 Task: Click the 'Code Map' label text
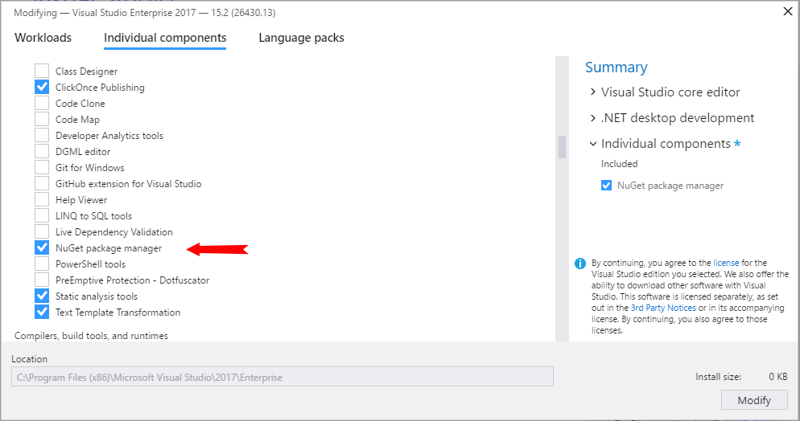pyautogui.click(x=77, y=120)
